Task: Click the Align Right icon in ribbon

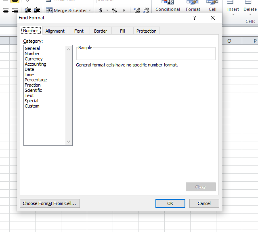Action: [15, 10]
